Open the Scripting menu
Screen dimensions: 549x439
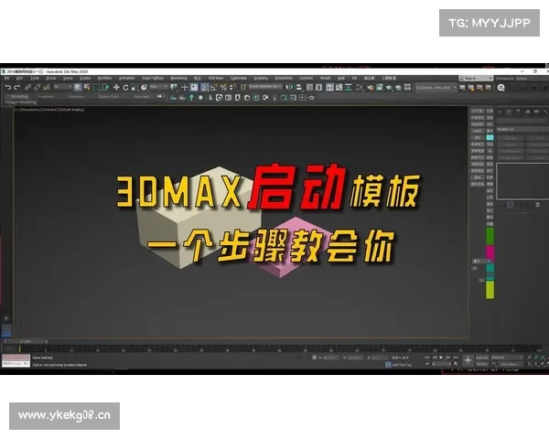(261, 78)
